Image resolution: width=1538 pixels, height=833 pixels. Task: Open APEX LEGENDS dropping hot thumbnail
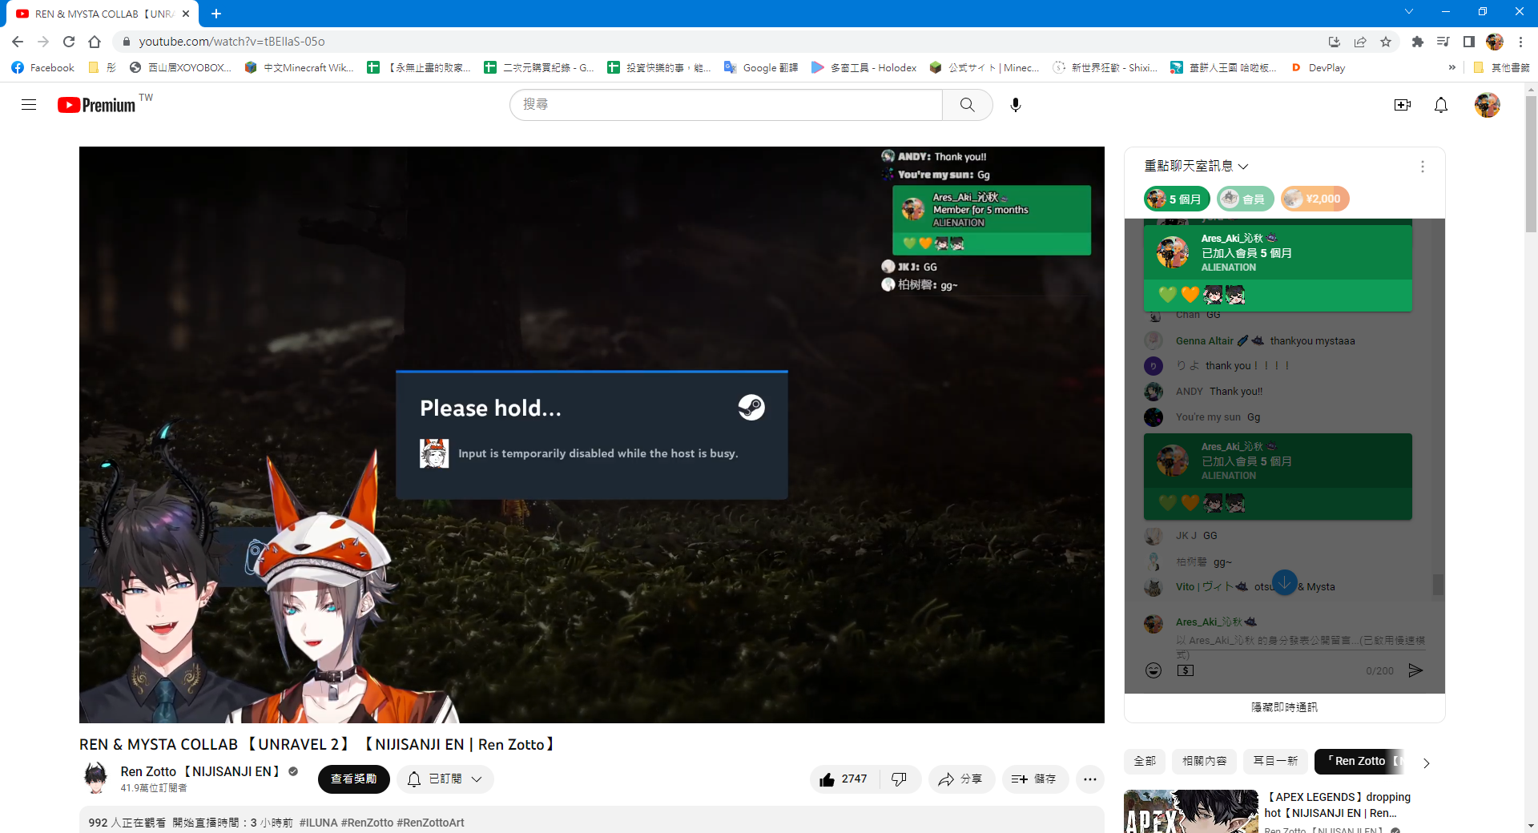1190,811
